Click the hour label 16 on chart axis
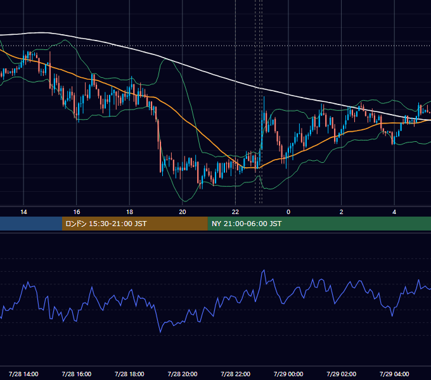Screen dimensions: 431x380 tap(77, 212)
